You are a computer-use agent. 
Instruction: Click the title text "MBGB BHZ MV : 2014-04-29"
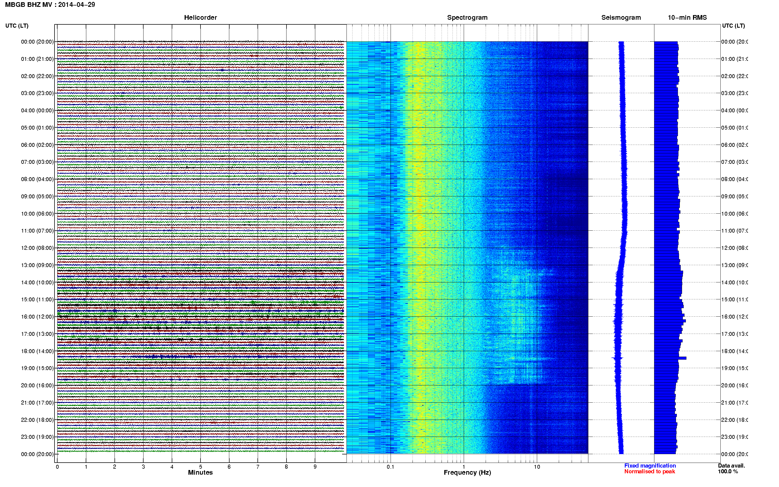[x=50, y=4]
